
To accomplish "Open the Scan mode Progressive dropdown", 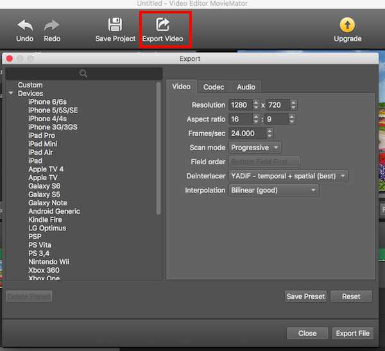I will (255, 148).
